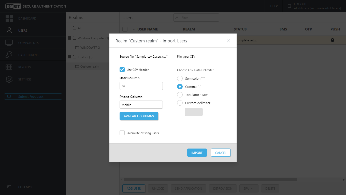Open Settings via the gear icon
Viewport: 346px width, 195px height.
coord(9,79)
